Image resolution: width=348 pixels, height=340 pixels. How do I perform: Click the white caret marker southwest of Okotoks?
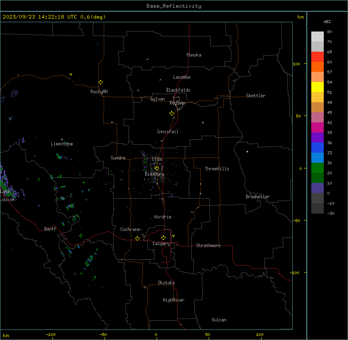pyautogui.click(x=145, y=287)
